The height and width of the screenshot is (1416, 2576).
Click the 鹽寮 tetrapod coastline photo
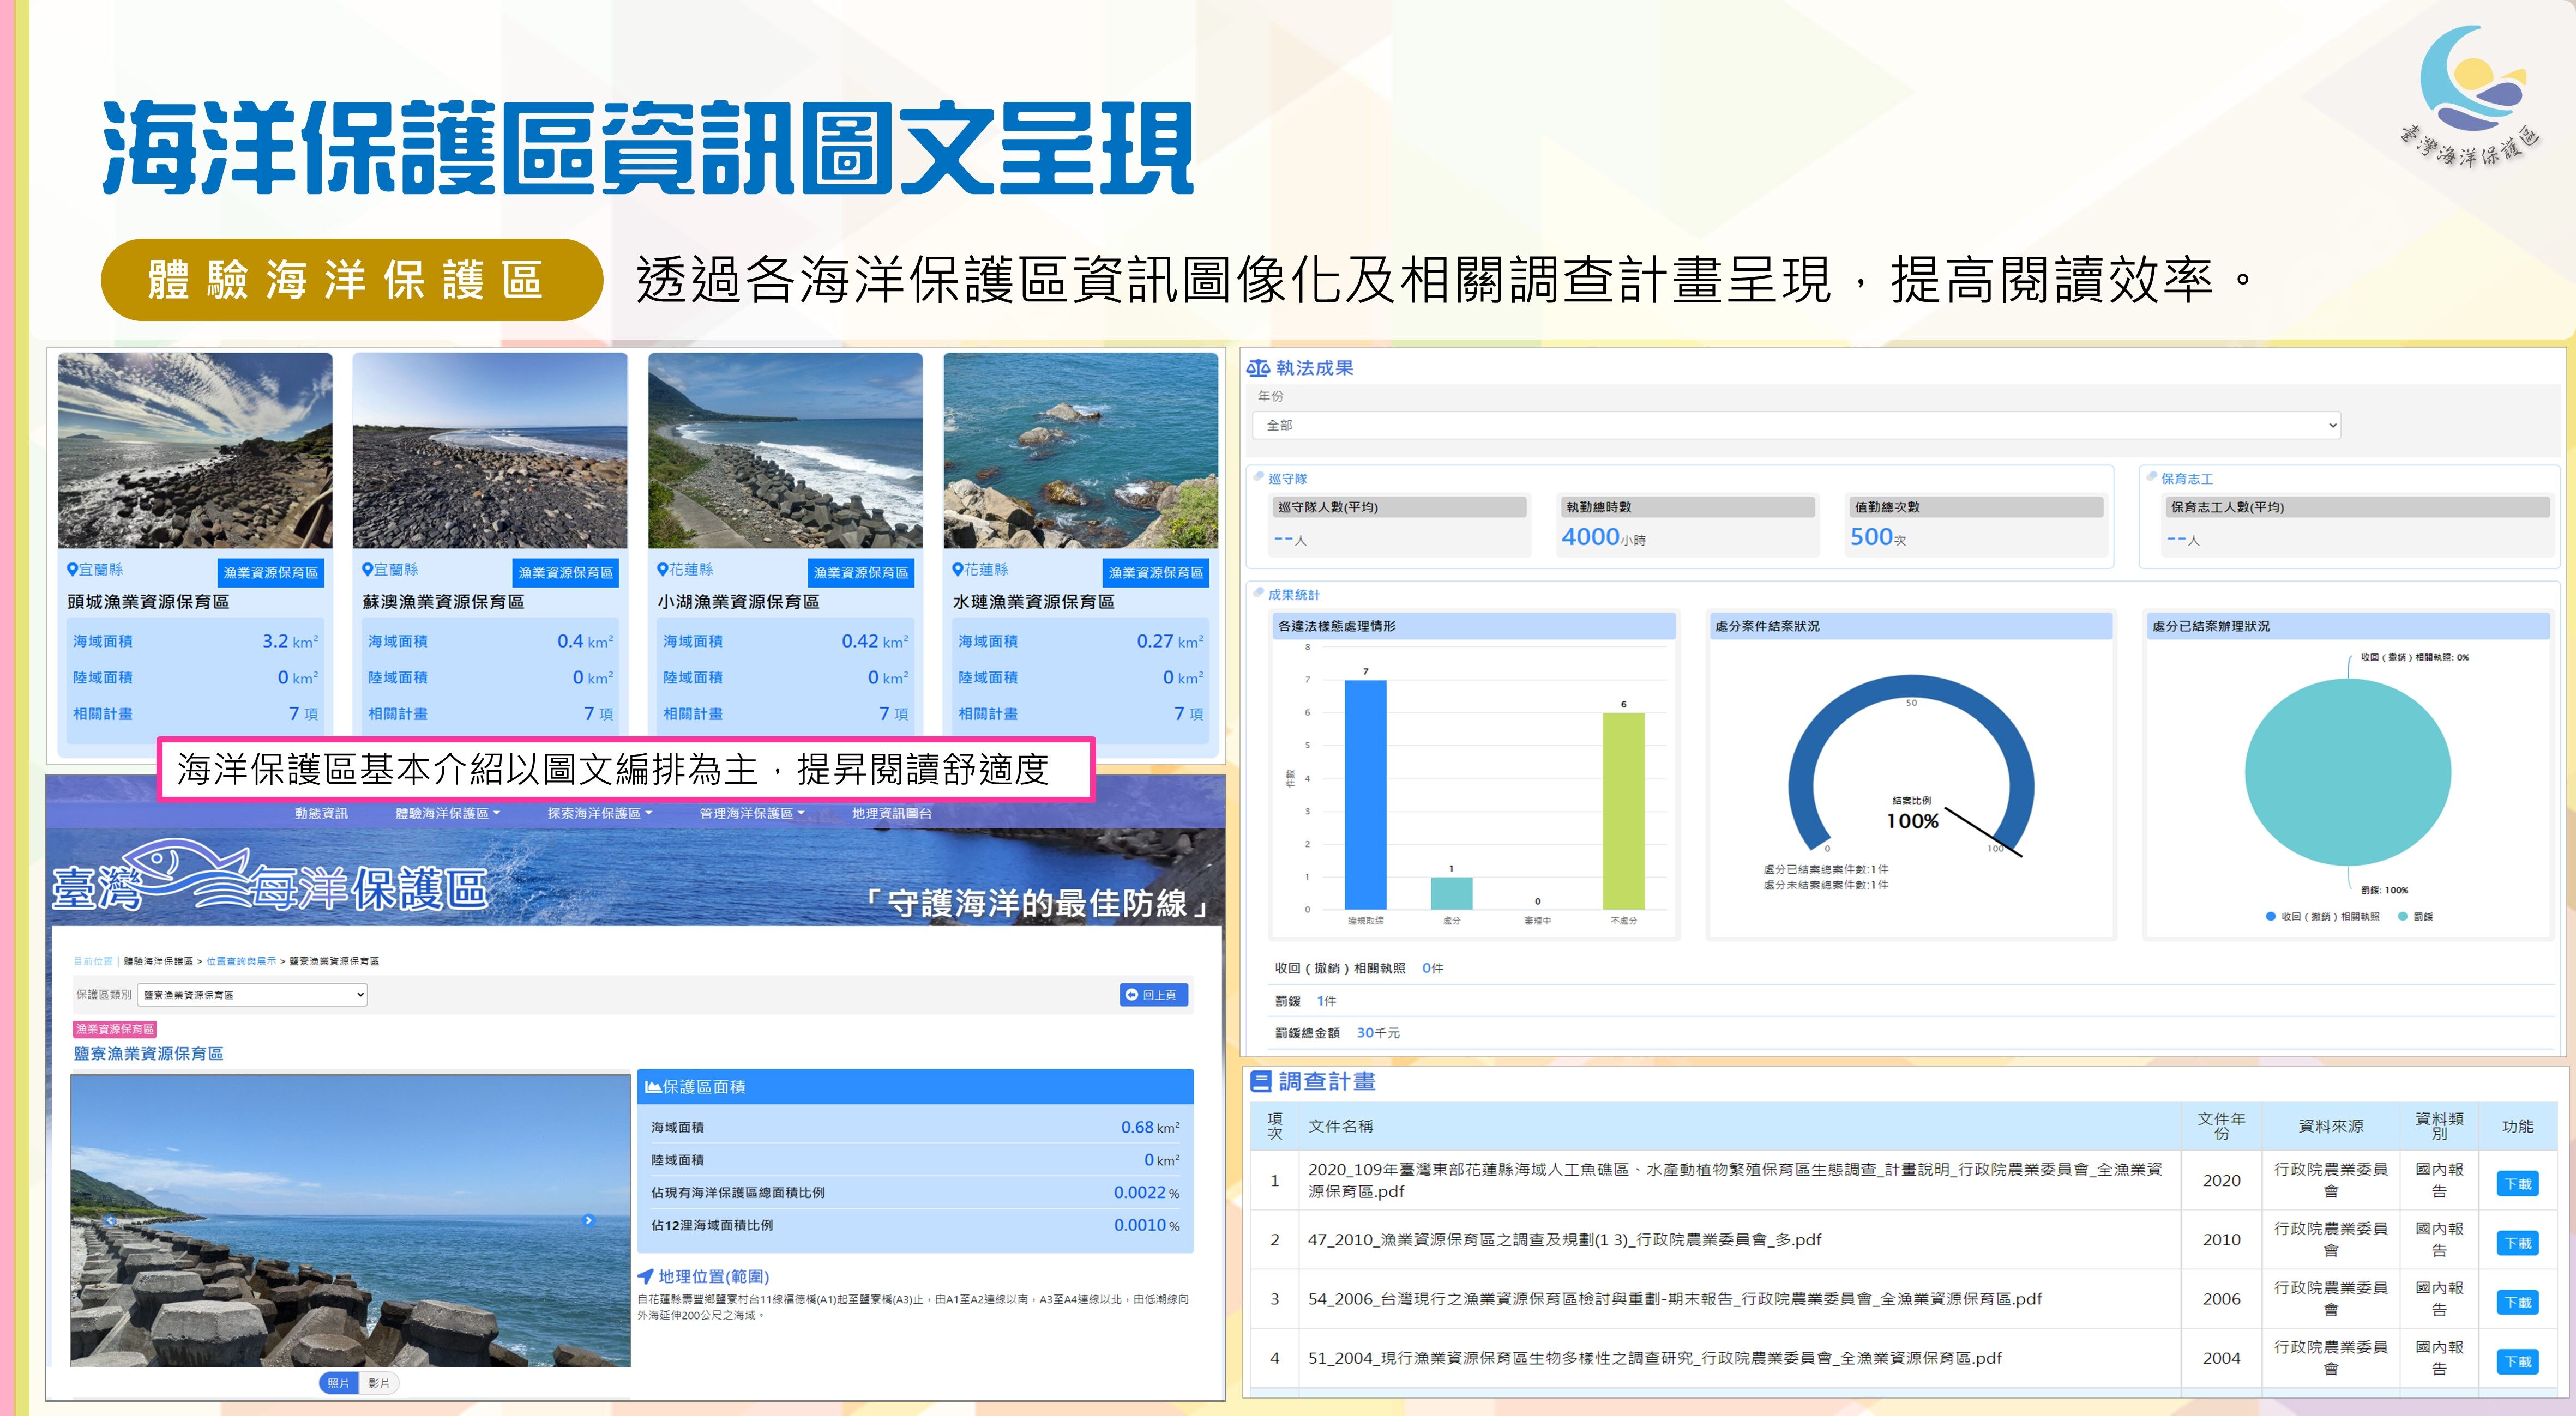pos(351,1220)
